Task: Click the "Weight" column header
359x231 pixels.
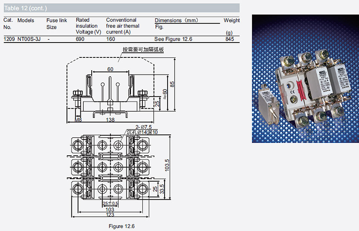Action: (x=232, y=20)
